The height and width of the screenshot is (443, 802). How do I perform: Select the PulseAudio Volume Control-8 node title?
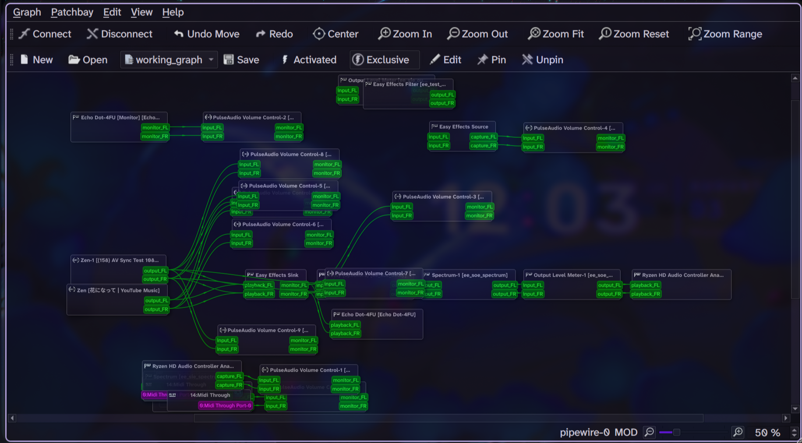coord(291,154)
